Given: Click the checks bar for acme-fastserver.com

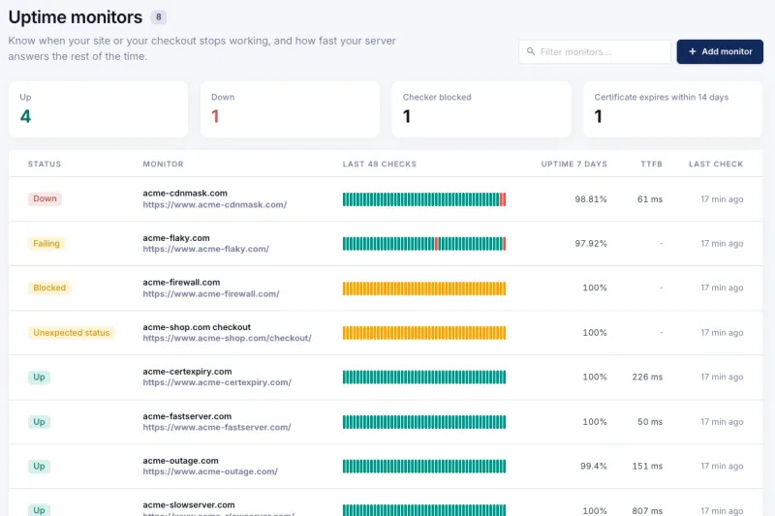Looking at the screenshot, I should click(x=424, y=422).
